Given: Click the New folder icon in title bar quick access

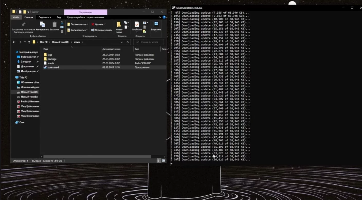Looking at the screenshot, I should [x=25, y=12].
